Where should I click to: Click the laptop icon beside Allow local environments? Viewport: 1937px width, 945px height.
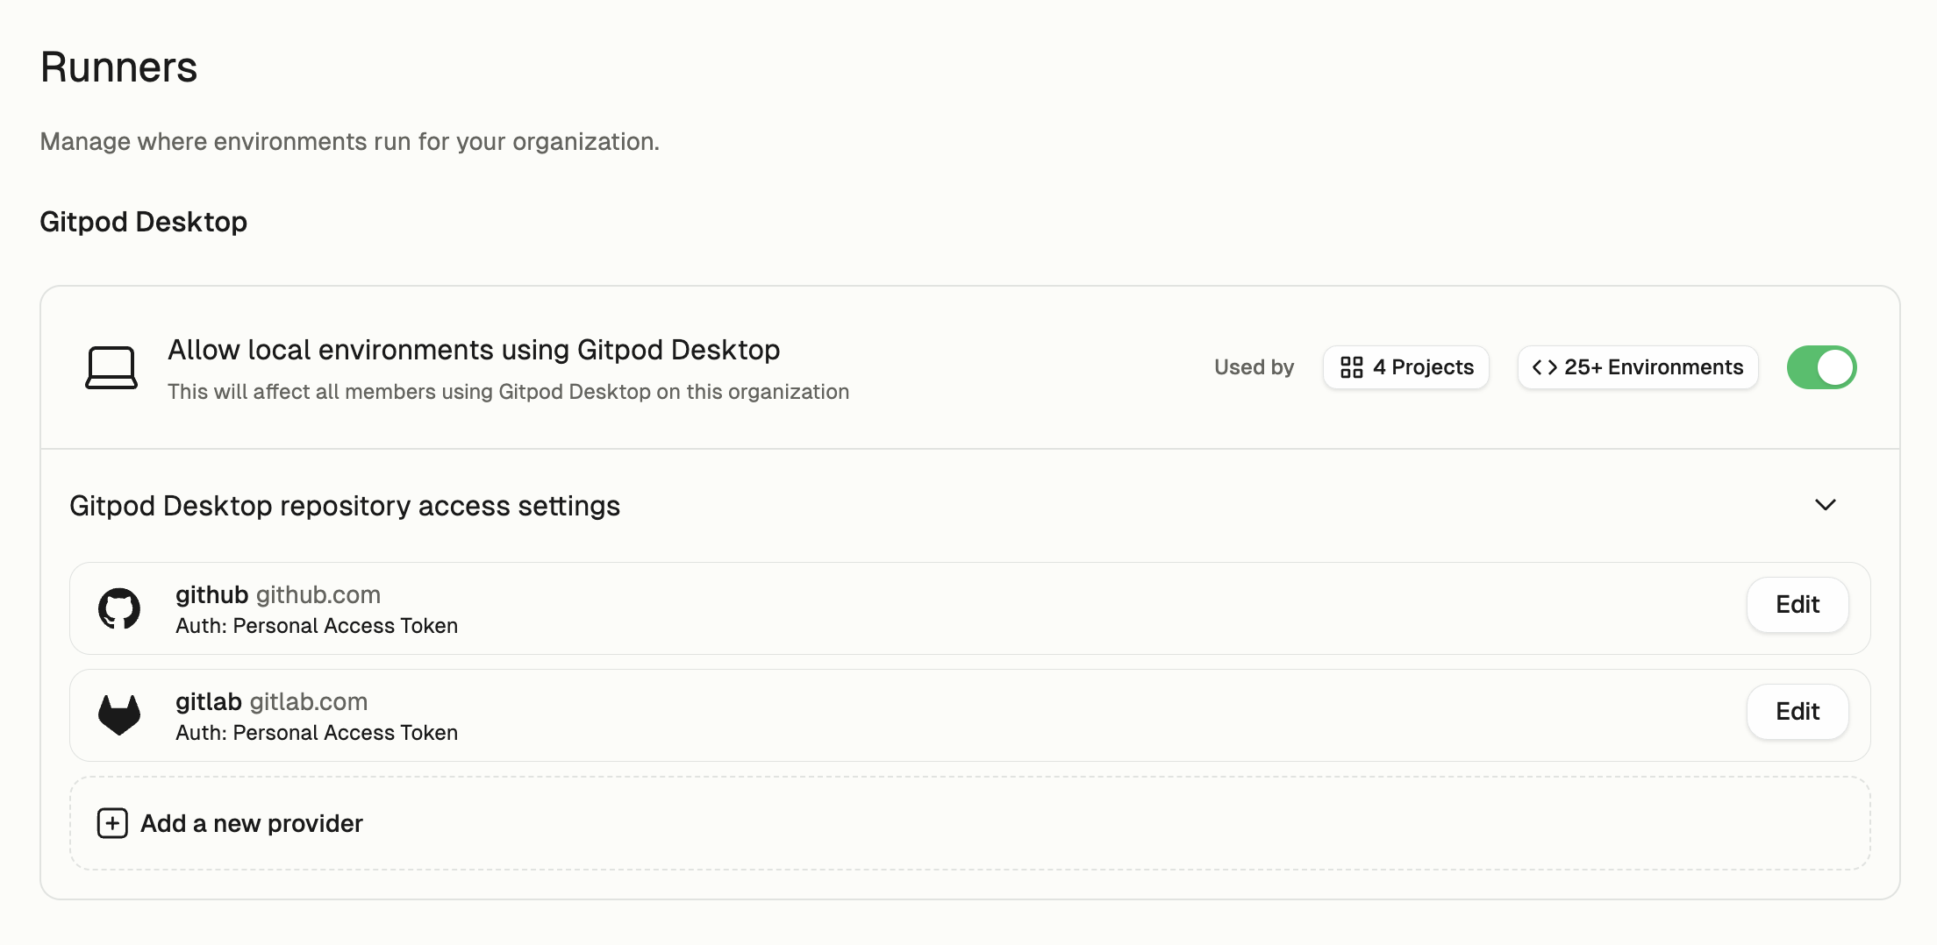point(111,367)
